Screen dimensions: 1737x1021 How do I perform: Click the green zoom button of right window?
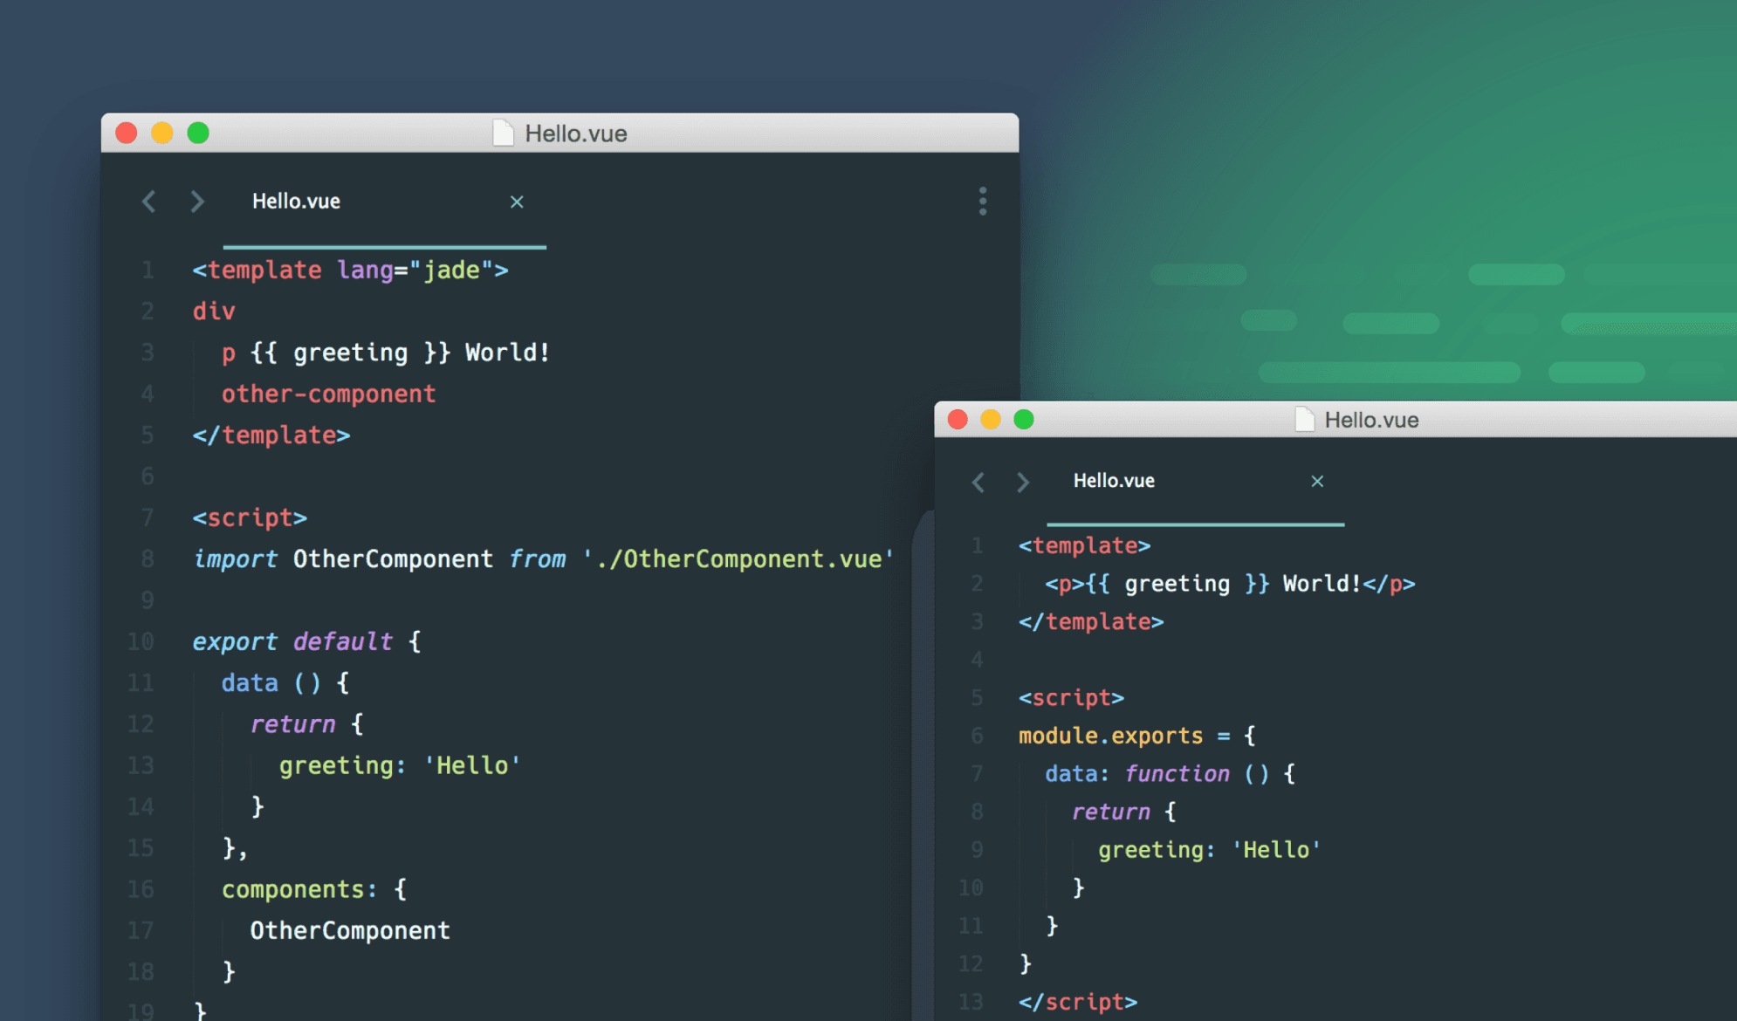(1024, 420)
